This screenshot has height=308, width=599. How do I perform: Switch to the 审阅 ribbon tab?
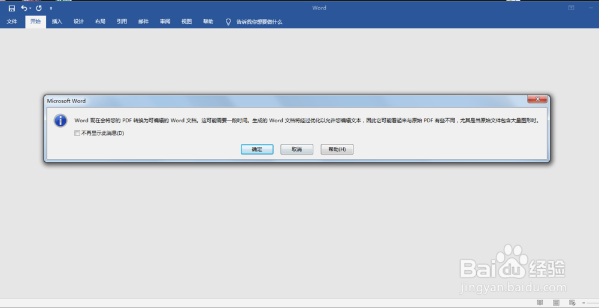[x=165, y=22]
